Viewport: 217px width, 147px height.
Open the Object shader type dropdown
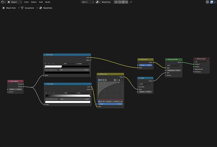pos(14,2)
